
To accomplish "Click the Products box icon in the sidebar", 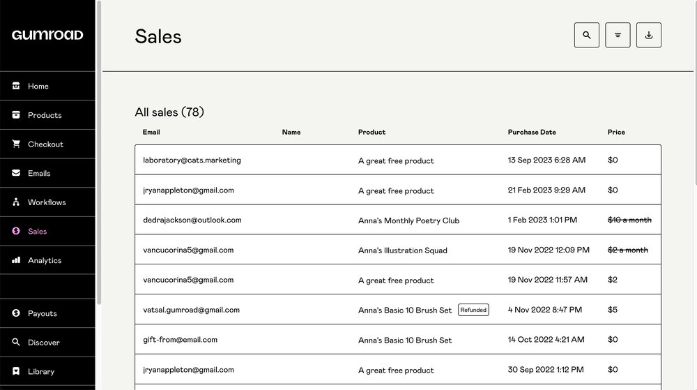I will coord(16,114).
